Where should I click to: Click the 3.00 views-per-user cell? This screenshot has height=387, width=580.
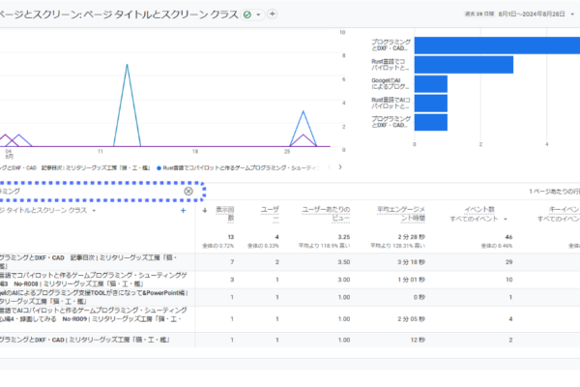pos(343,280)
